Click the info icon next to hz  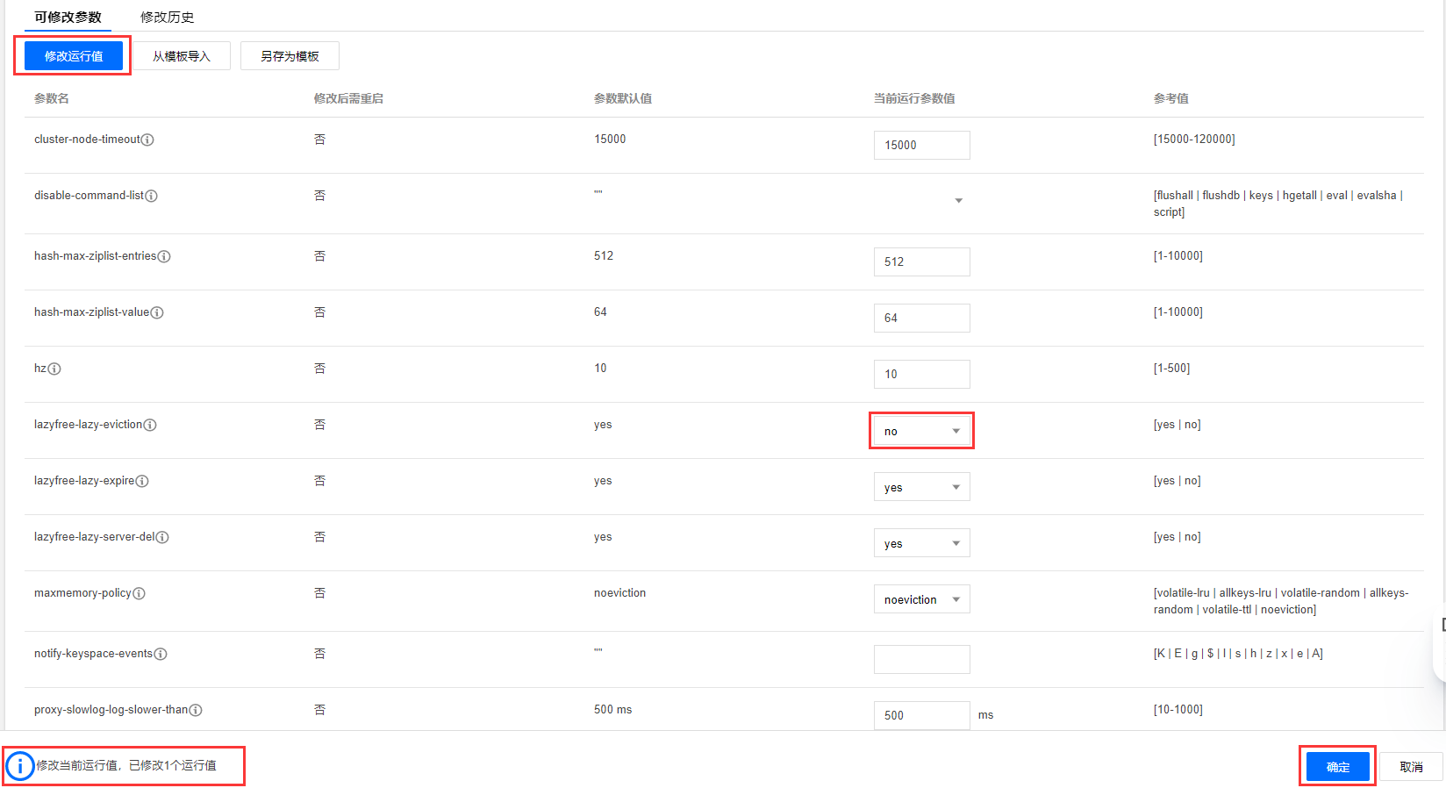[54, 369]
